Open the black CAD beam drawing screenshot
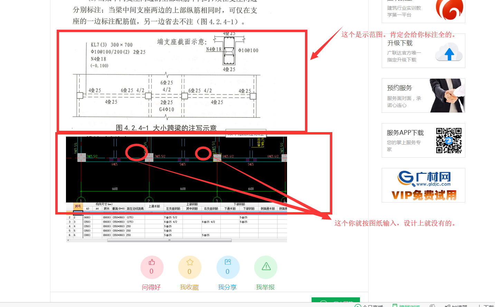Viewport: 495px width, 307px height. (177, 169)
